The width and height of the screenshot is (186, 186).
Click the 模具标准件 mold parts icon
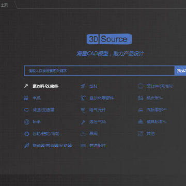pyautogui.click(x=141, y=122)
